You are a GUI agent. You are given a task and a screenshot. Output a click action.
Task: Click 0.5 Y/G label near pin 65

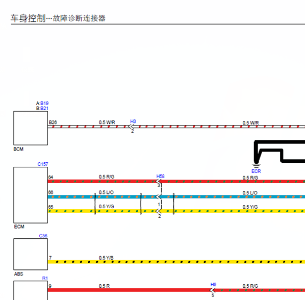(x=106, y=207)
